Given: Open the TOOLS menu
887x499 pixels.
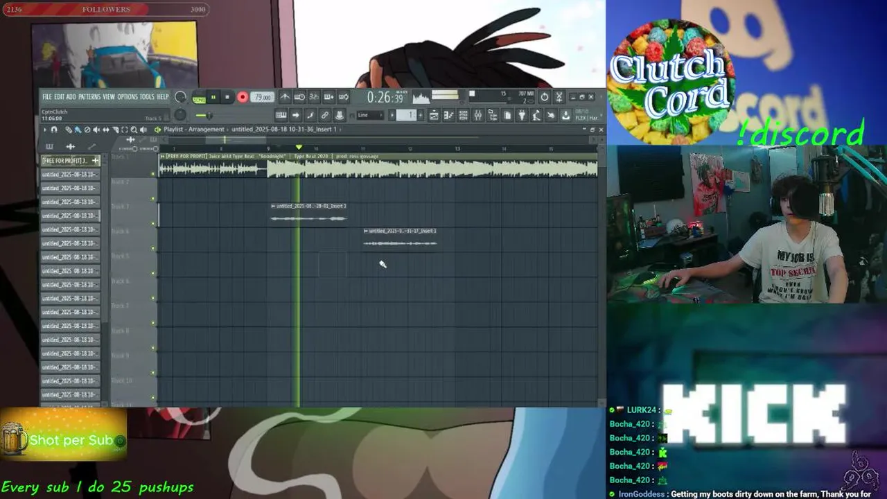Looking at the screenshot, I should pyautogui.click(x=147, y=96).
